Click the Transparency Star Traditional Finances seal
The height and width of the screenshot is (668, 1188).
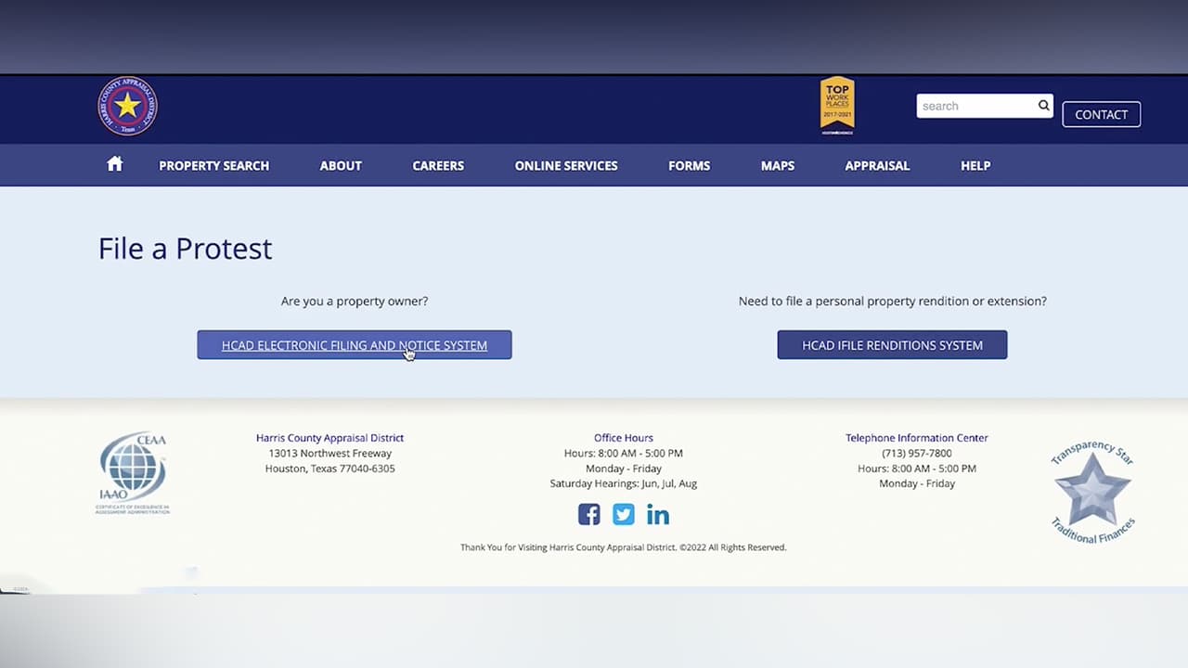click(1092, 490)
